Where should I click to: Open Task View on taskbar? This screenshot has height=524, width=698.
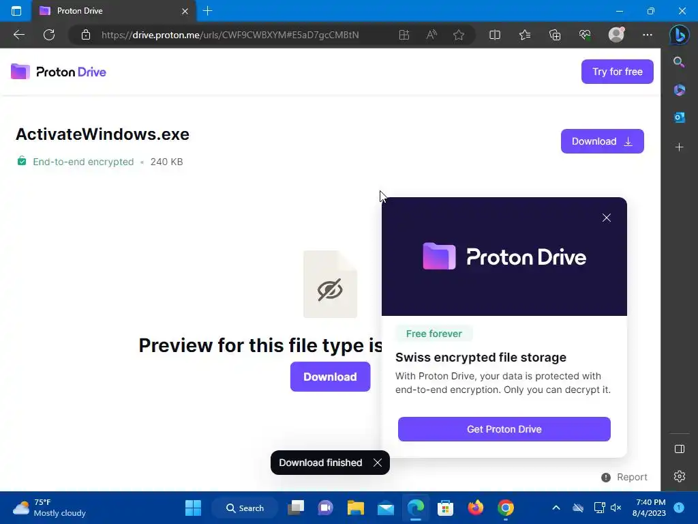click(296, 508)
